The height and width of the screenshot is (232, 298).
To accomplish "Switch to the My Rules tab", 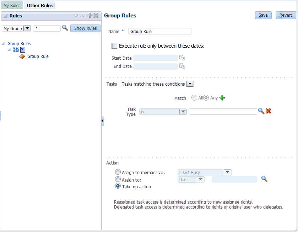I will tap(12, 5).
